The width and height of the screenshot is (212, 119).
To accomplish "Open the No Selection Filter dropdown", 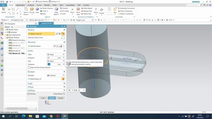I will point(19,20).
